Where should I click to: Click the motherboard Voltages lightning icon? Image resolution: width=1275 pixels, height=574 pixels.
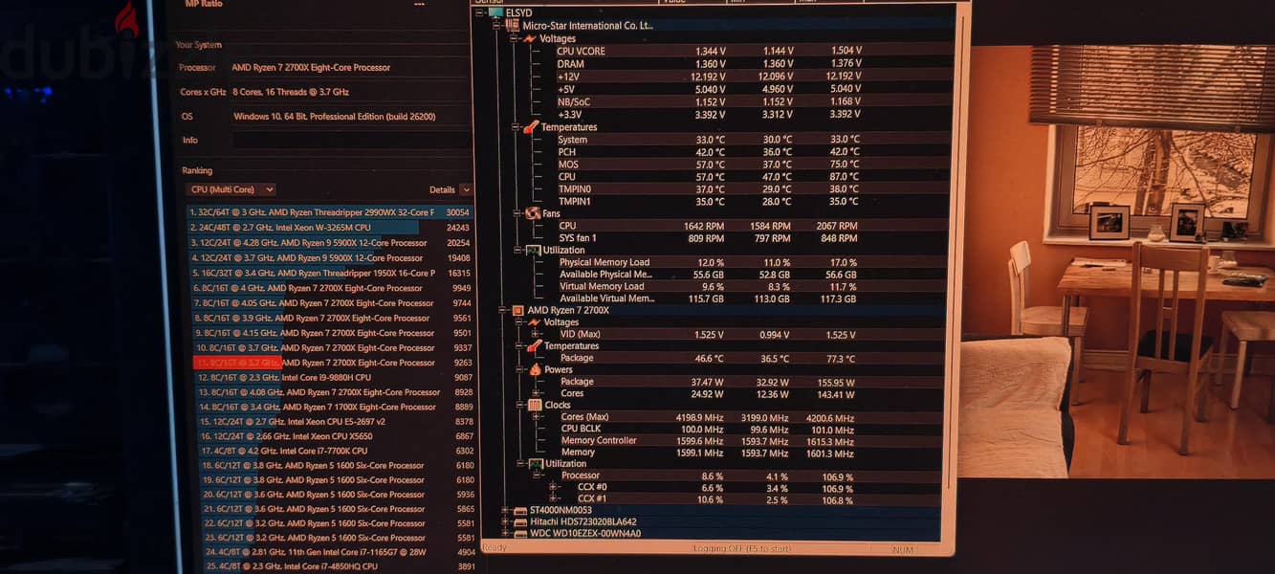pos(529,38)
